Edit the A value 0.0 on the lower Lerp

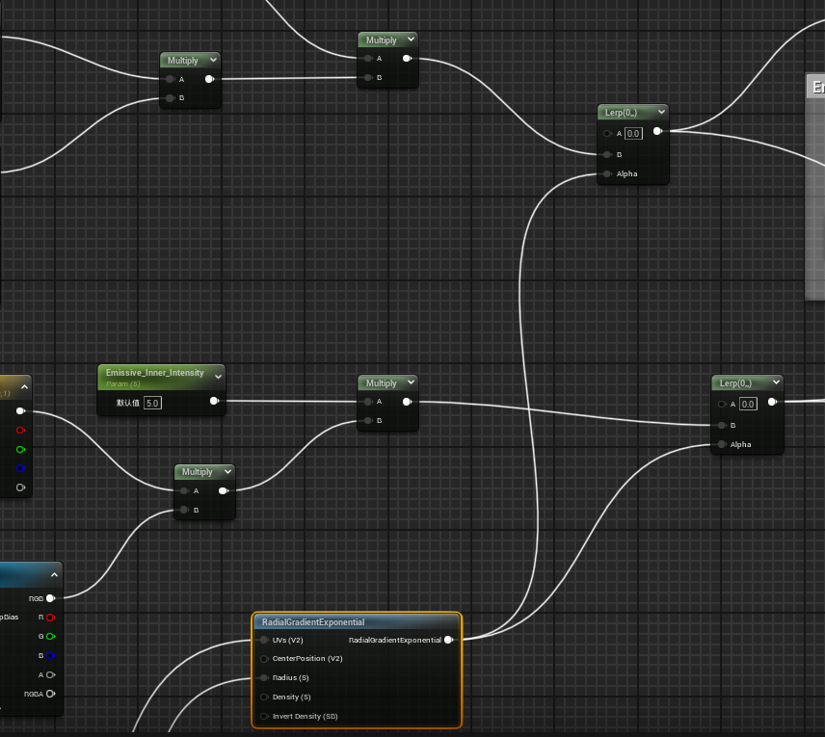(748, 404)
